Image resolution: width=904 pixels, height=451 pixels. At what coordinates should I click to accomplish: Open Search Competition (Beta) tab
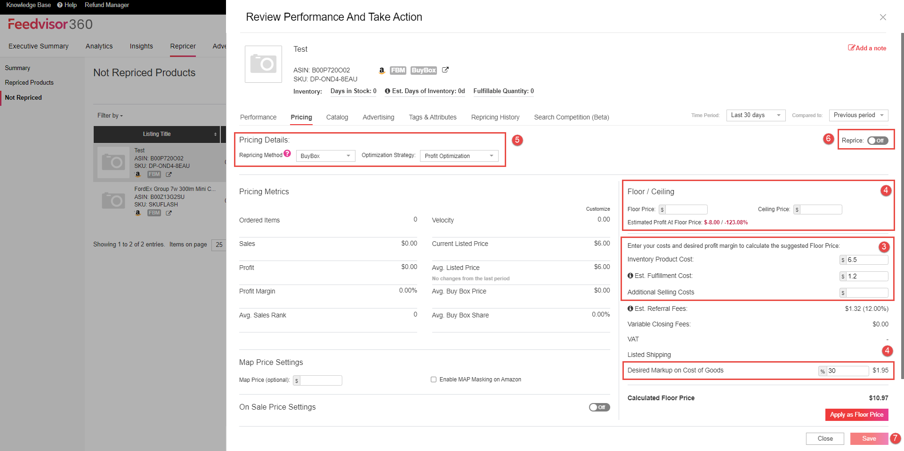pyautogui.click(x=572, y=117)
